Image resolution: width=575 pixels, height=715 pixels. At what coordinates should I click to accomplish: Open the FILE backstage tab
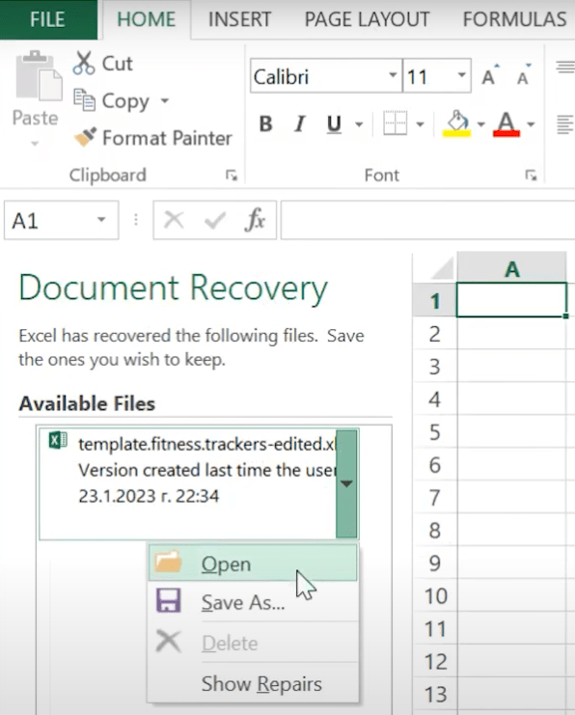[48, 19]
